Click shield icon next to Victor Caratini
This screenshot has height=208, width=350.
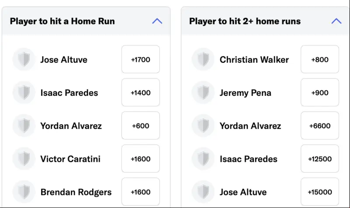pyautogui.click(x=24, y=159)
